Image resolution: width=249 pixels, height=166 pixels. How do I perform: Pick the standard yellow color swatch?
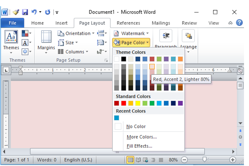[x=138, y=103]
